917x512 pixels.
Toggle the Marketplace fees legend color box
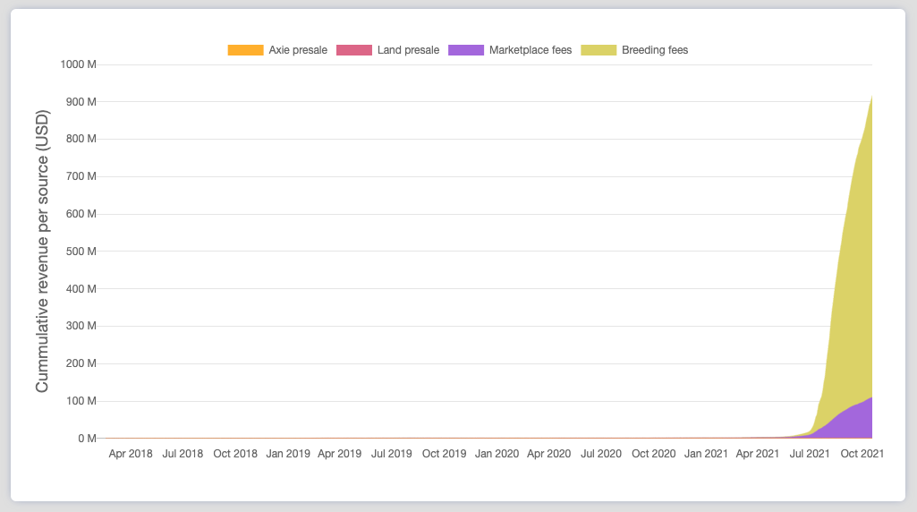click(466, 50)
